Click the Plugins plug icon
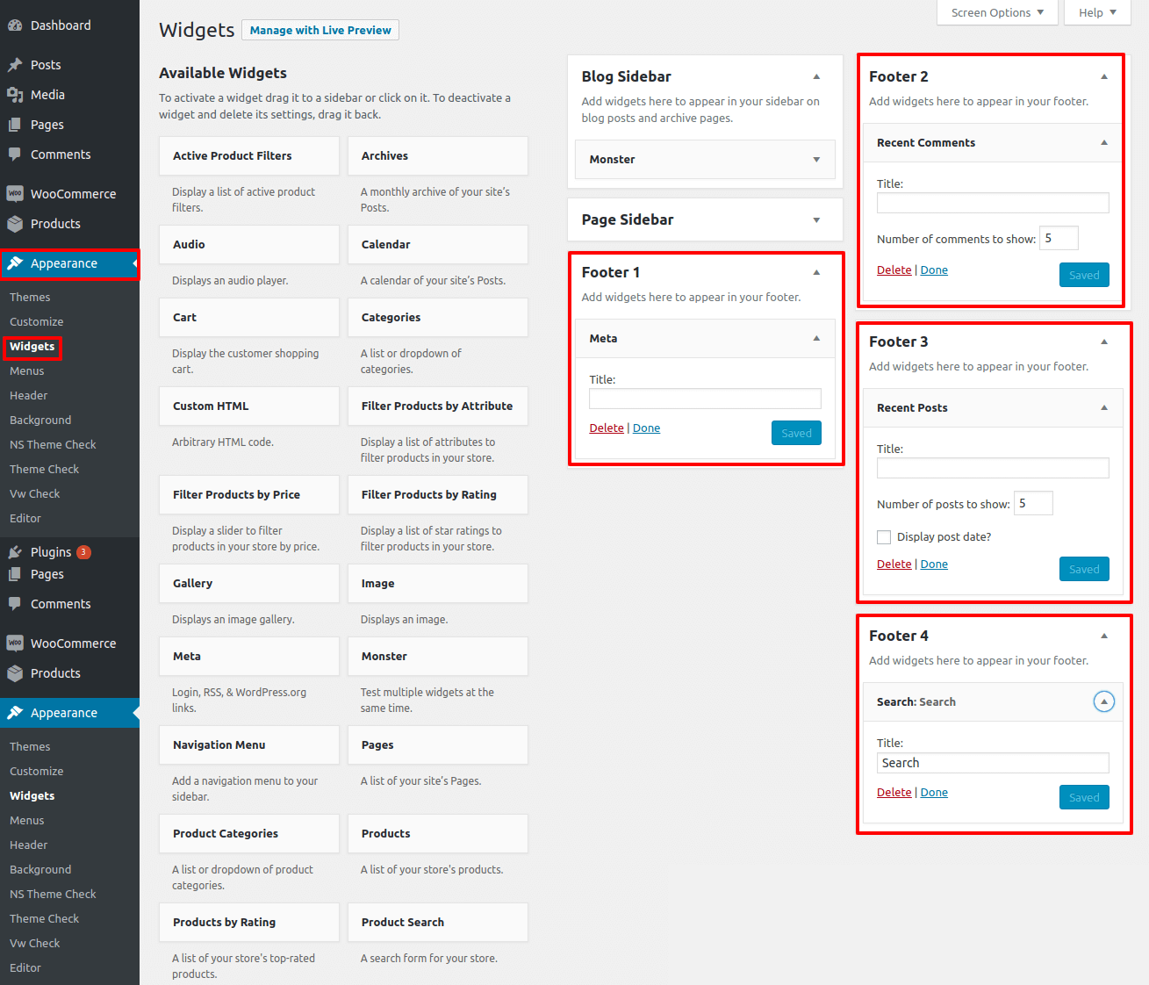 15,552
